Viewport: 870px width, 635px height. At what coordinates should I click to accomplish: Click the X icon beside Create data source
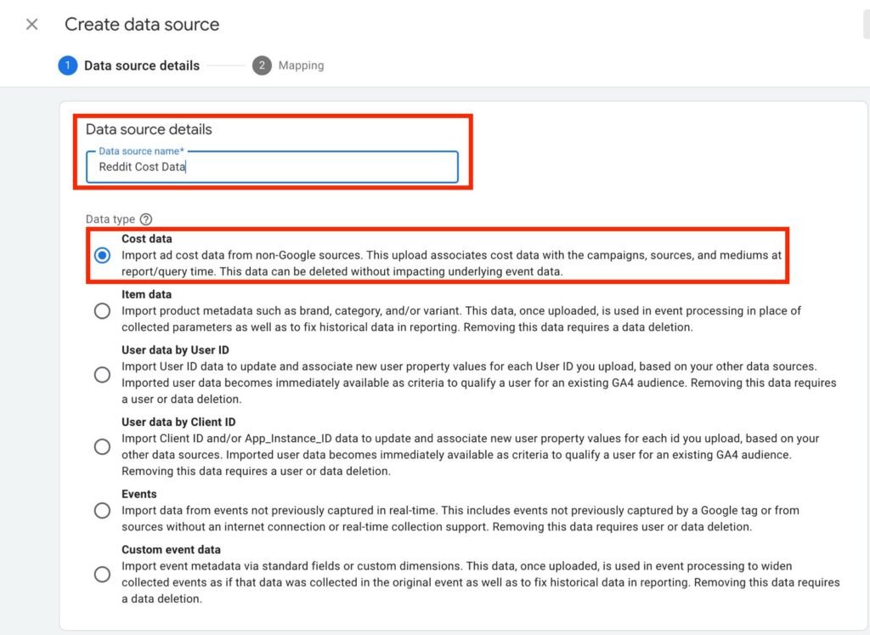point(31,24)
